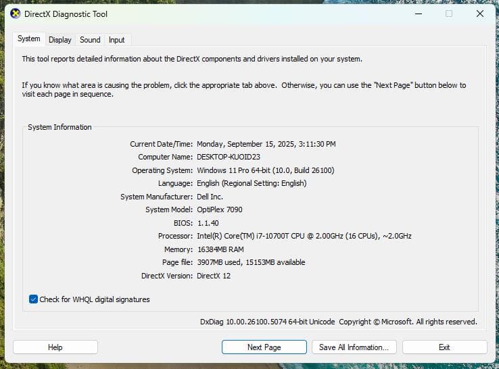The width and height of the screenshot is (499, 369).
Task: Click the English (Regional Setting: English) value
Action: [x=252, y=184]
